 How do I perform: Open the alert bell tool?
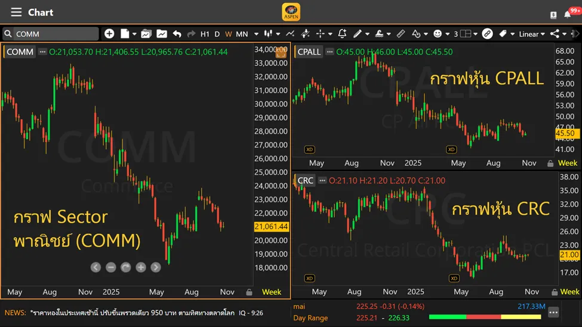(342, 34)
